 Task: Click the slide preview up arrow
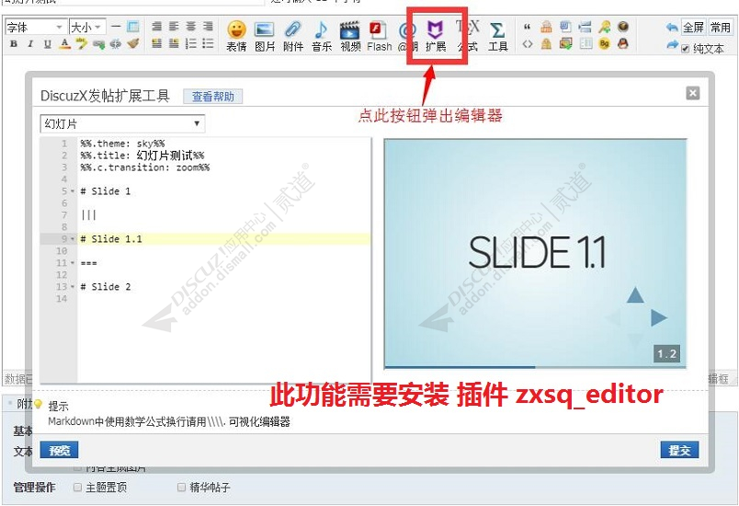635,294
